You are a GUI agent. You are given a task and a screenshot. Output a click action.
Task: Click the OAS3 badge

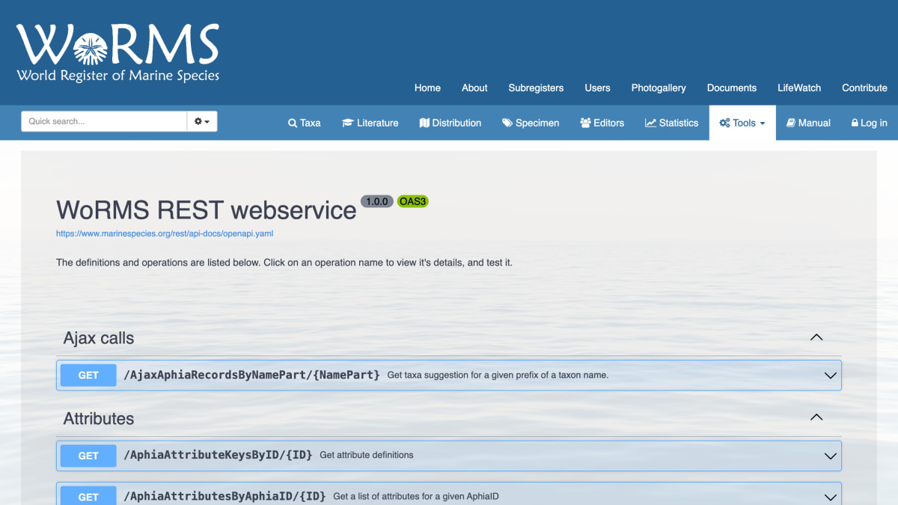click(412, 201)
